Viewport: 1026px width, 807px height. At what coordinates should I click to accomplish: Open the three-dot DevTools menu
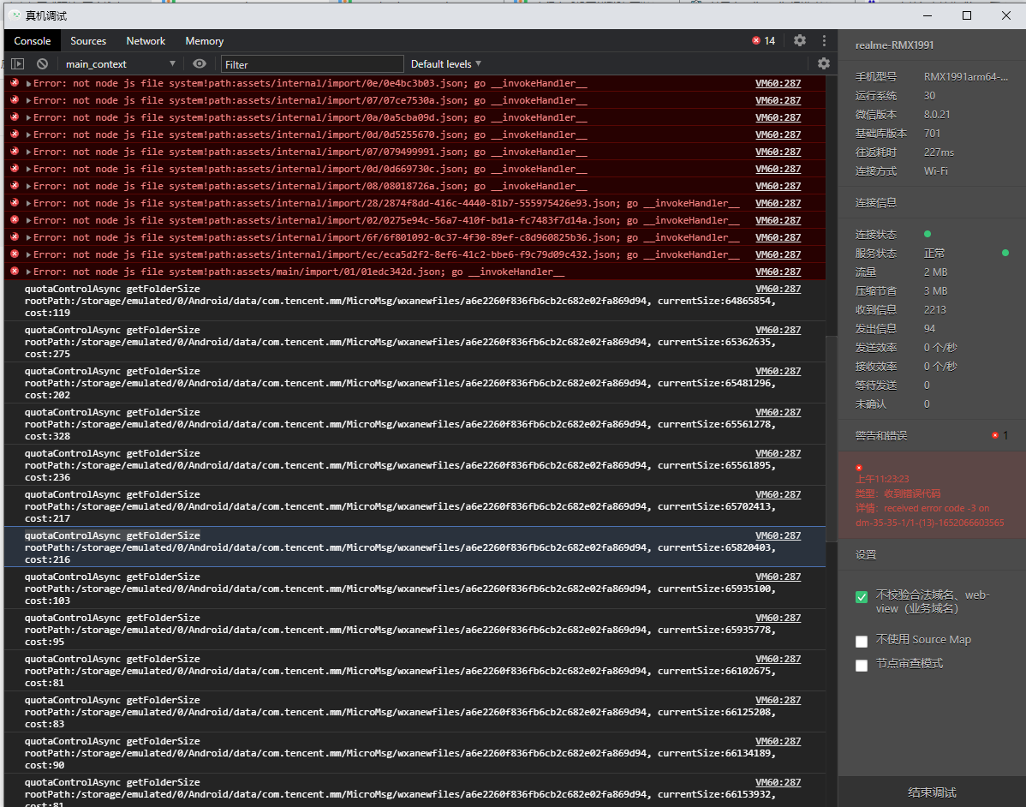click(x=824, y=40)
